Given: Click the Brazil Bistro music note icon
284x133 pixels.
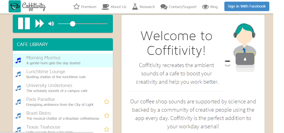Looking at the screenshot, I should click(18, 116).
